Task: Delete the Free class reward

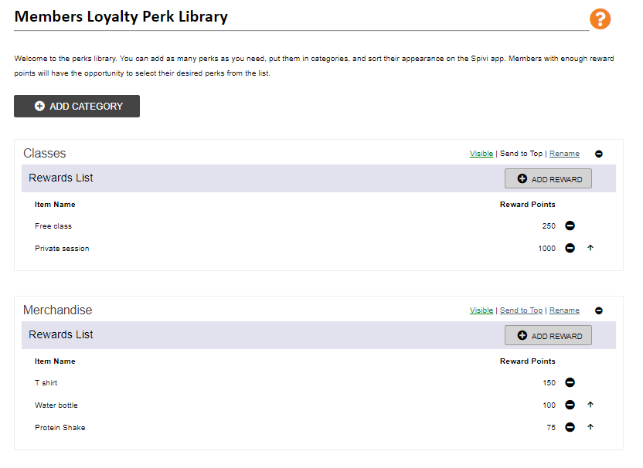Action: click(570, 226)
